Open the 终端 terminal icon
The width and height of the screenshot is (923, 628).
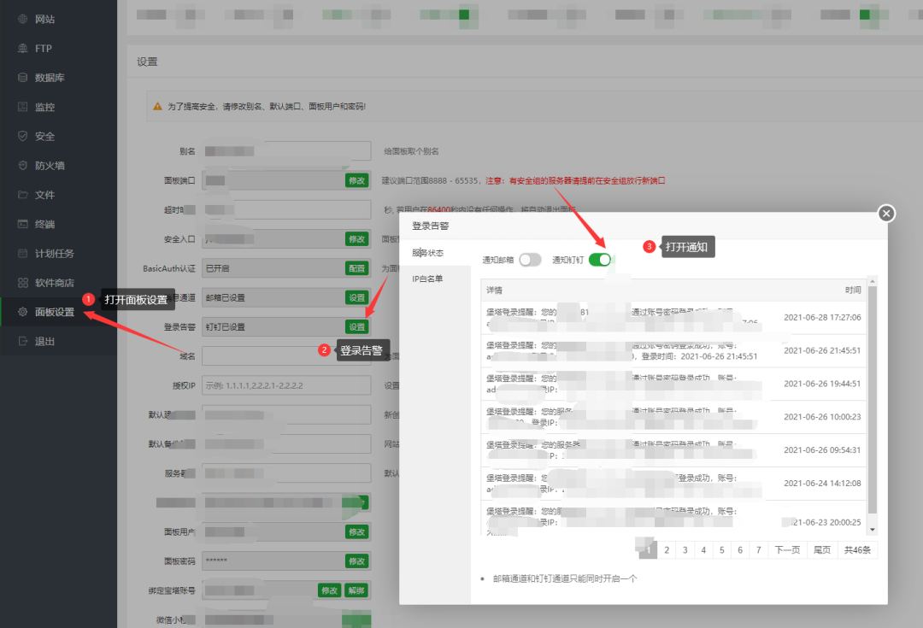[x=22, y=224]
